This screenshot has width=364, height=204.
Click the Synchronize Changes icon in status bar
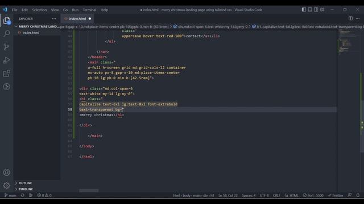coord(23,195)
